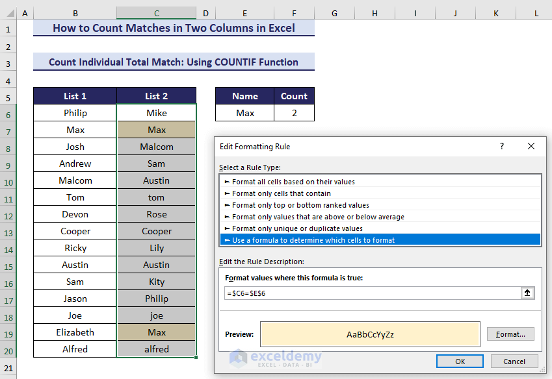This screenshot has height=379, width=552.
Task: Click the formula input field
Action: [371, 293]
